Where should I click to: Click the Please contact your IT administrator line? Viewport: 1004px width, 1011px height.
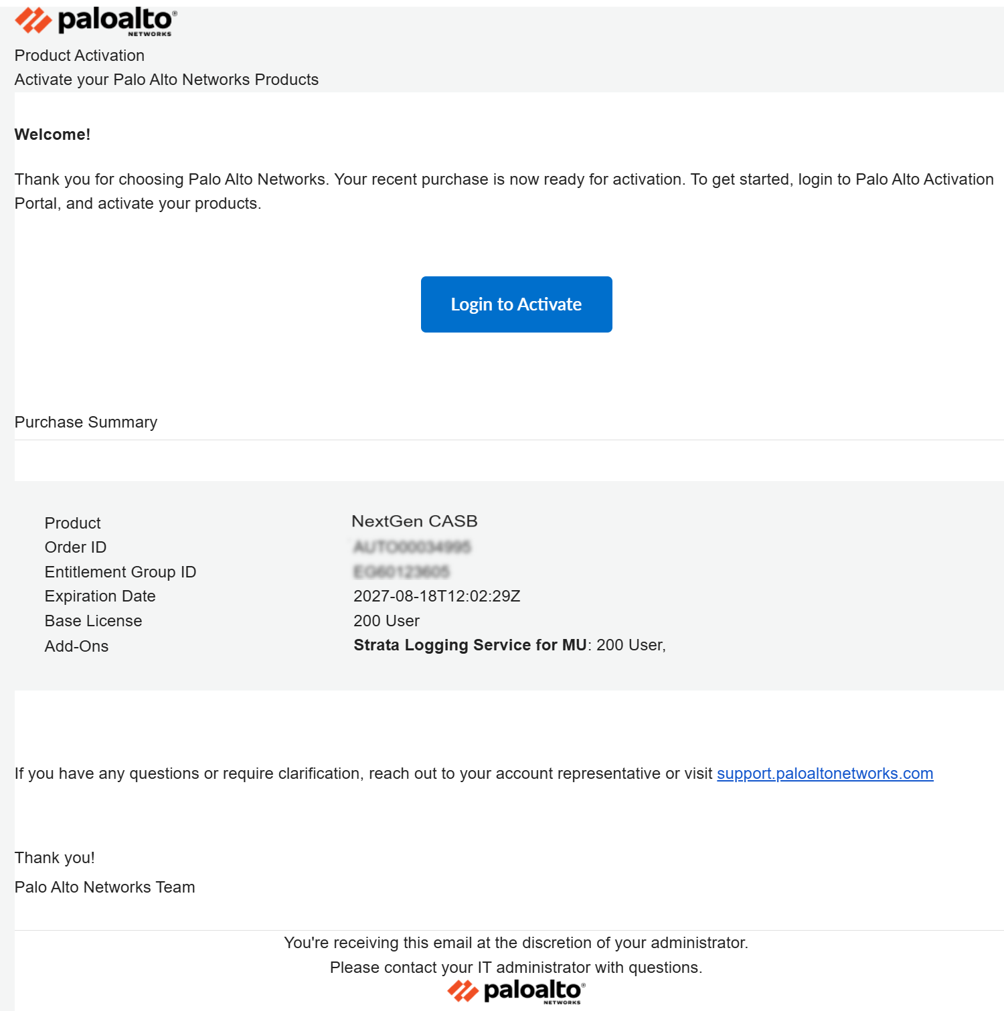516,968
